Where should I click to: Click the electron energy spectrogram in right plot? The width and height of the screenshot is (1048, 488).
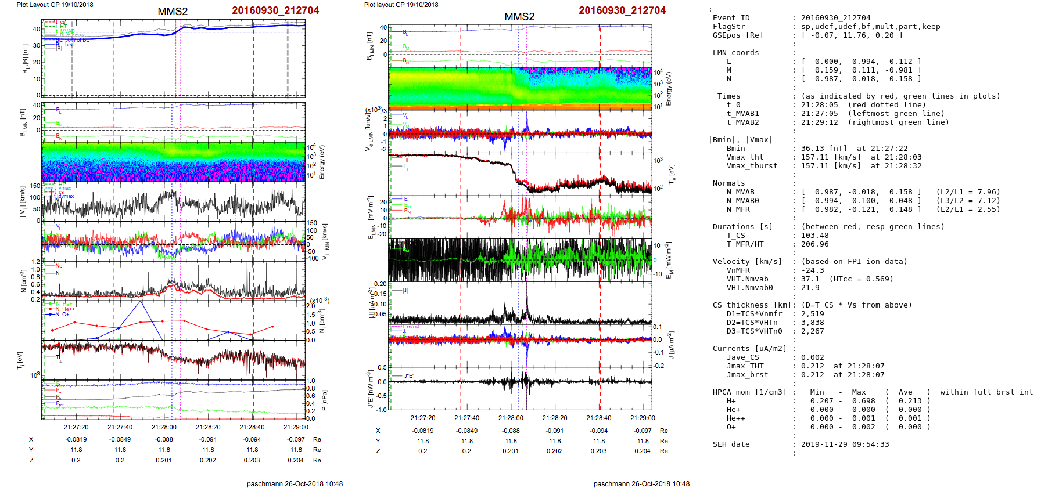[520, 88]
